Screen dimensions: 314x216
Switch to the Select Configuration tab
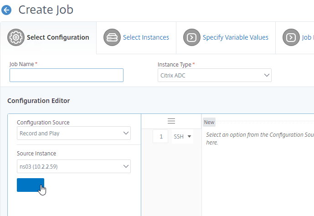pyautogui.click(x=58, y=37)
